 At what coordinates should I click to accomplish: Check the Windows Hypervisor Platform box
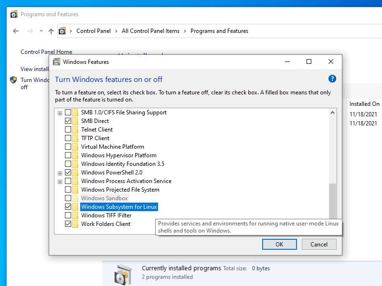[x=68, y=155]
